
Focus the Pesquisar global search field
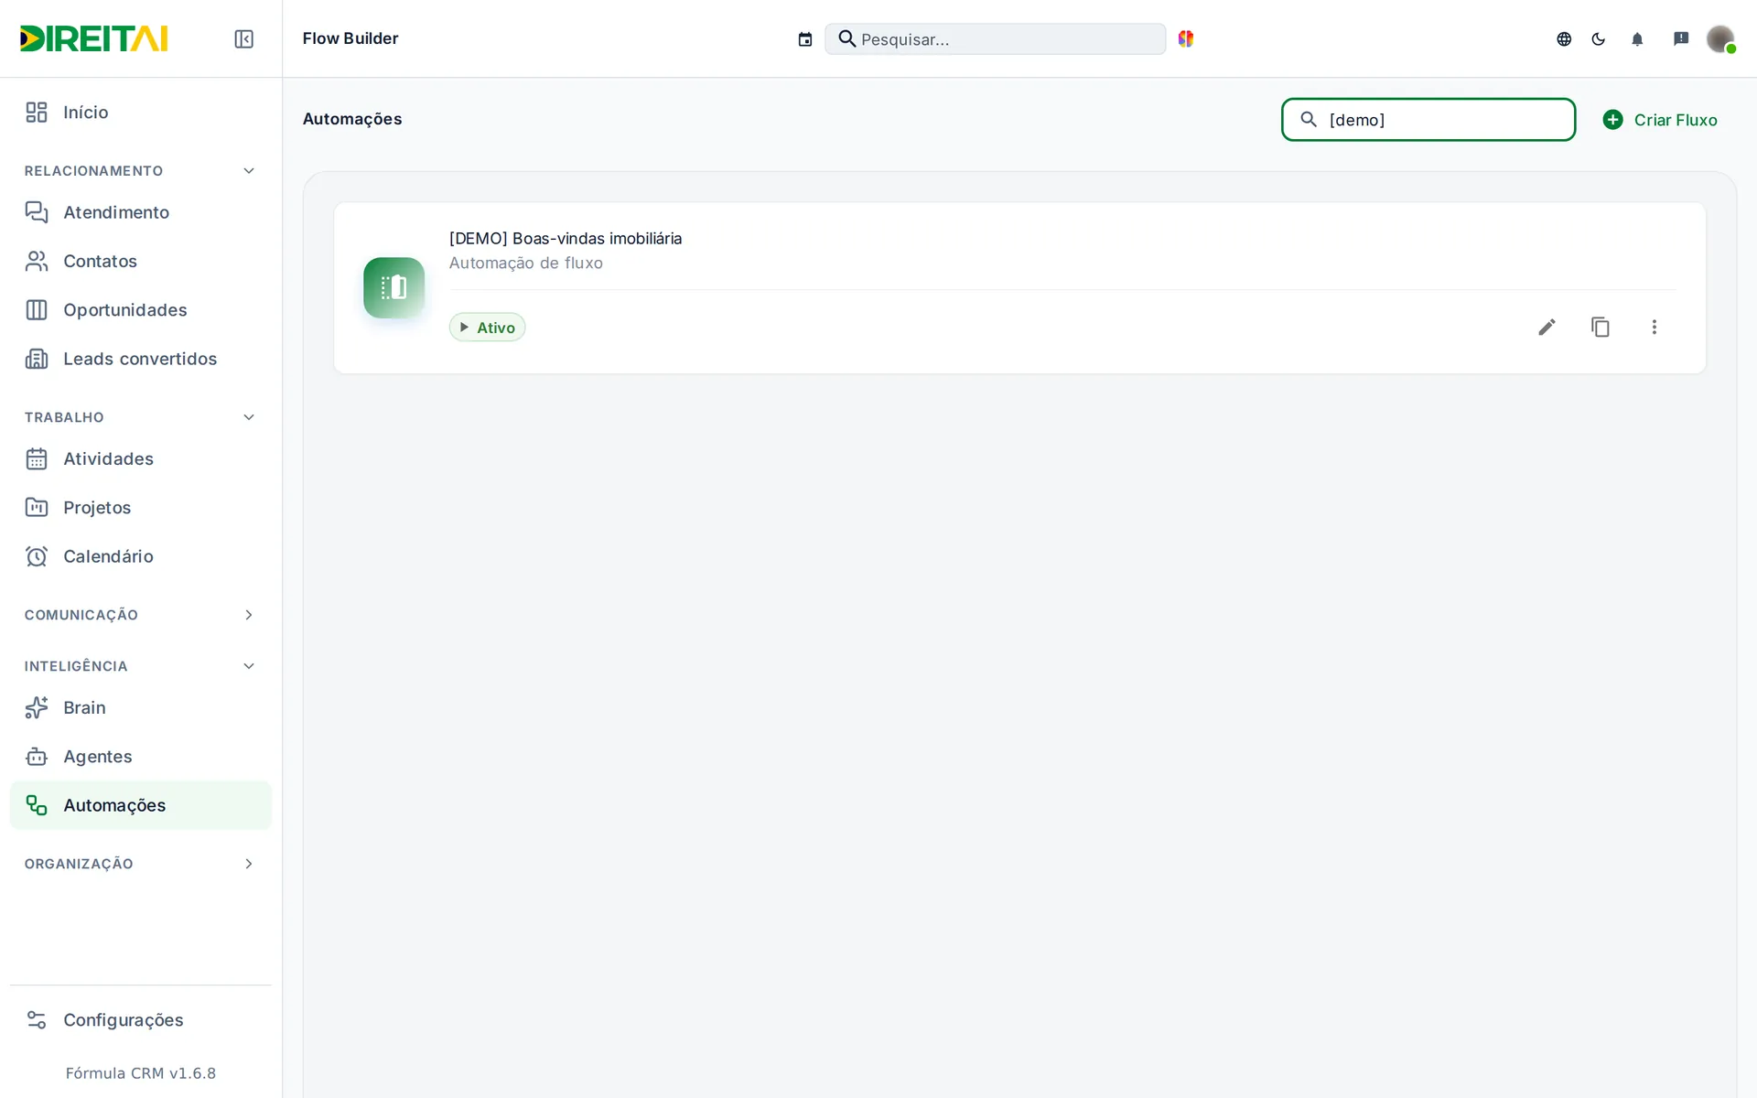[995, 39]
